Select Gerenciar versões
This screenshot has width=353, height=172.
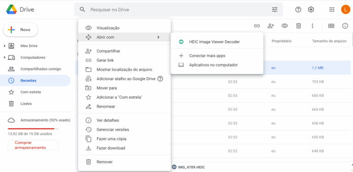pos(124,129)
